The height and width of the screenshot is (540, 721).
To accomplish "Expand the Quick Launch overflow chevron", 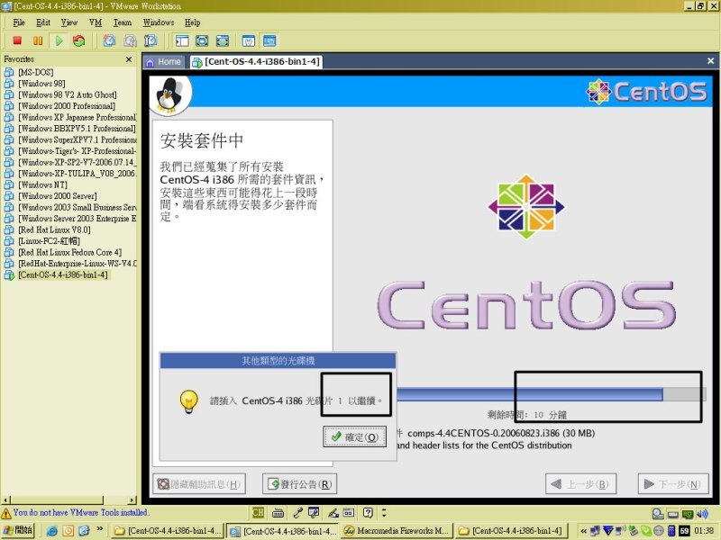I will pyautogui.click(x=99, y=529).
